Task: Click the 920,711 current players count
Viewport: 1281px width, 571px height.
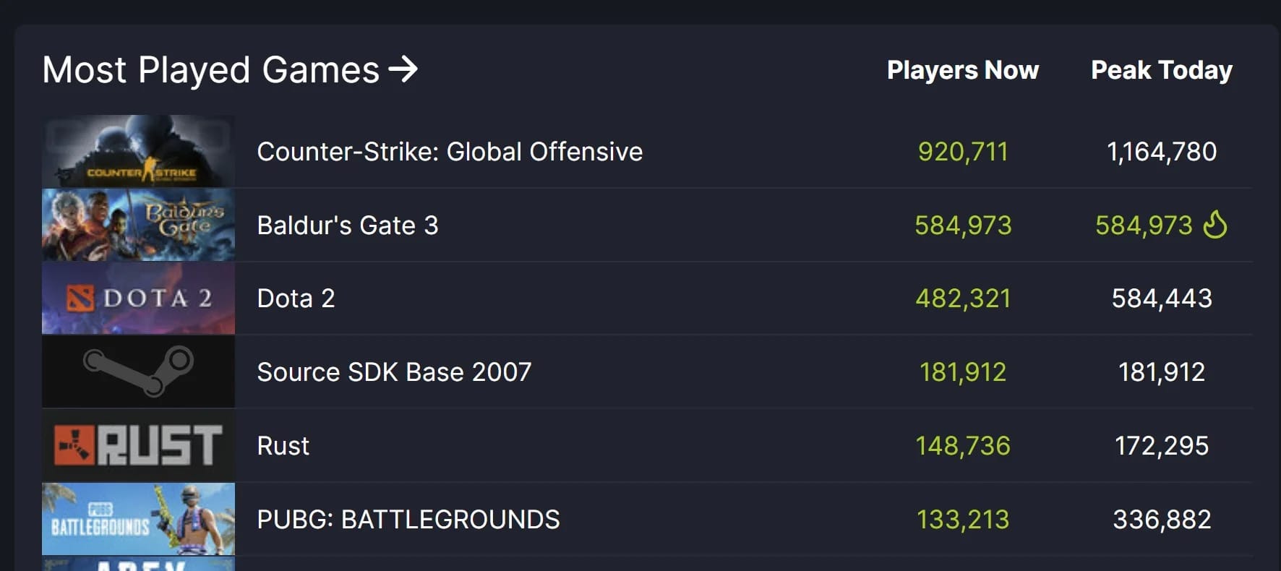Action: pyautogui.click(x=962, y=152)
